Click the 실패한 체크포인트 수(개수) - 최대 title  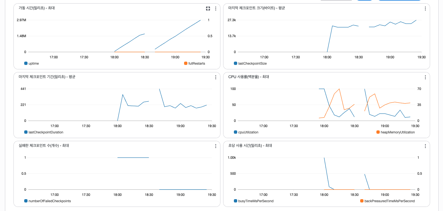44,146
